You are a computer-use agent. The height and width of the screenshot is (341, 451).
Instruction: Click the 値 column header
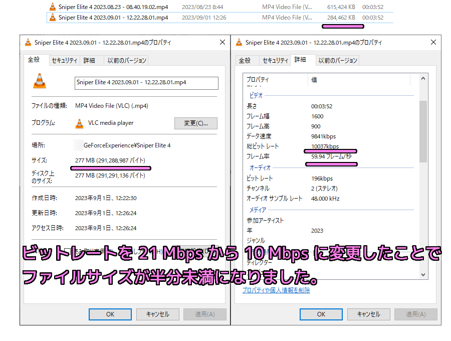point(359,80)
